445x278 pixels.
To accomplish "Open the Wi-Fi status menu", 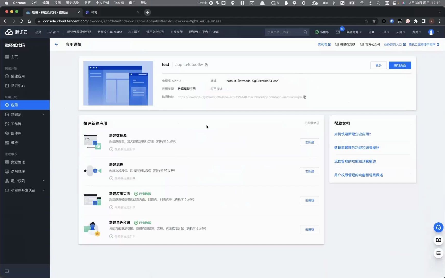I will 362,3.
